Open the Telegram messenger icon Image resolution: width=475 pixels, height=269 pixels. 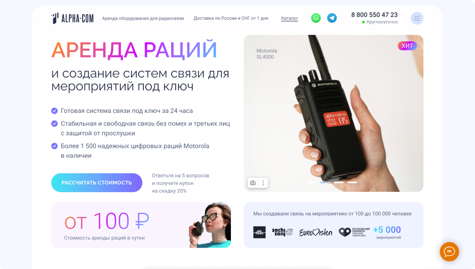click(x=332, y=18)
